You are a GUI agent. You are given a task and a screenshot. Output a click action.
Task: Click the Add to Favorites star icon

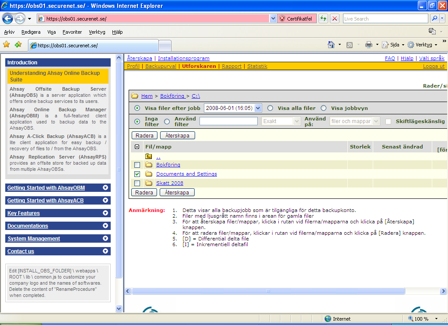click(18, 44)
